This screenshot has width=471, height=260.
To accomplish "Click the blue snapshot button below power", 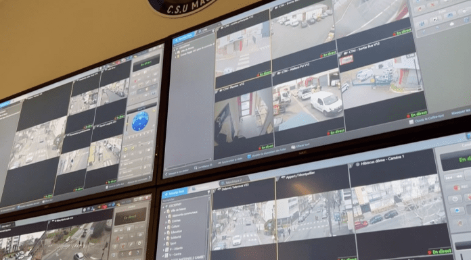I will (457, 211).
